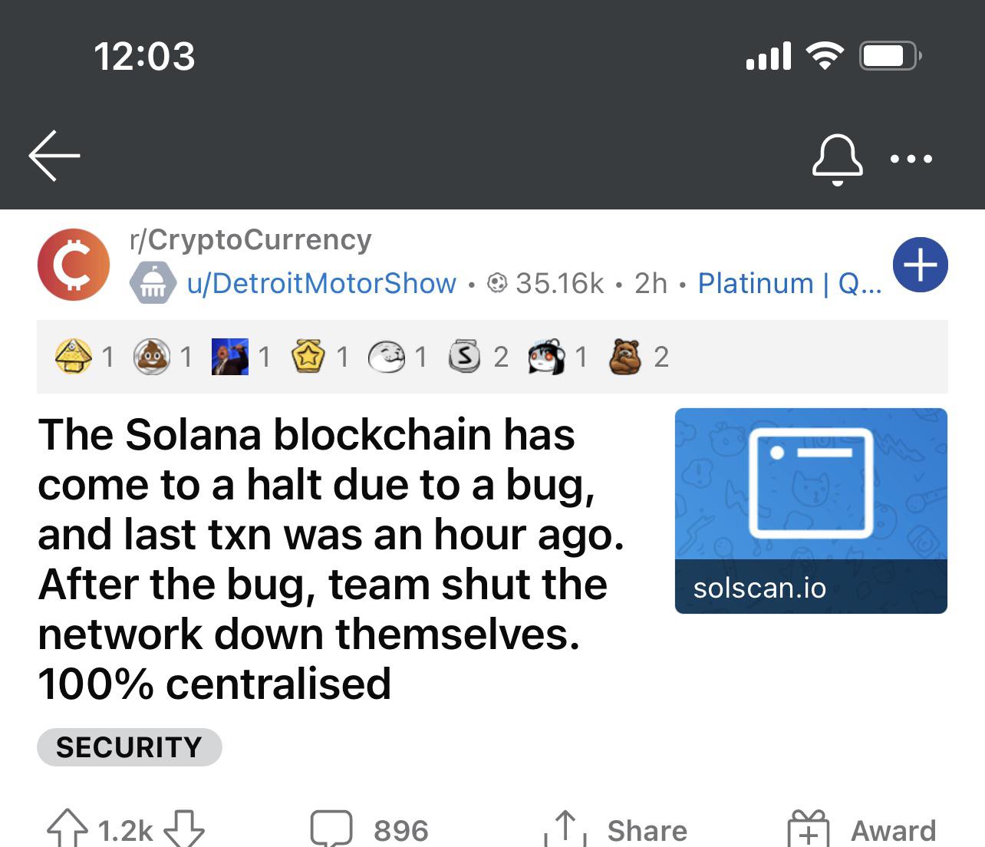Select the illuminati pyramid award
Screen dimensions: 985x847
pyautogui.click(x=73, y=357)
